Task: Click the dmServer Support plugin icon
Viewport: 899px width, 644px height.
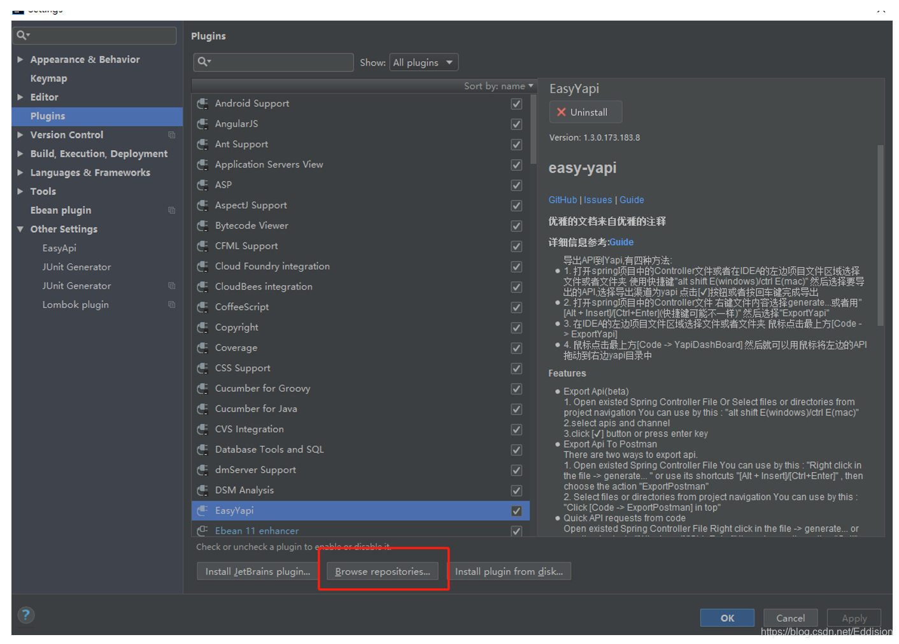Action: [x=202, y=470]
